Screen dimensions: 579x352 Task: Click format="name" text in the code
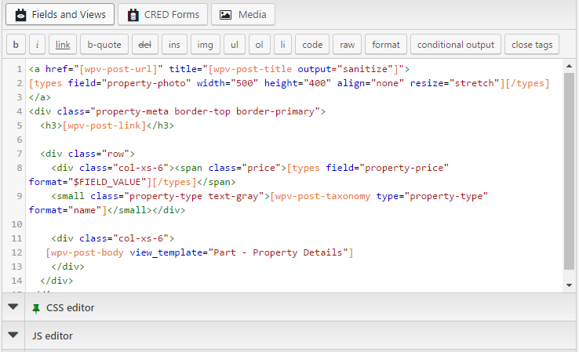click(x=65, y=210)
